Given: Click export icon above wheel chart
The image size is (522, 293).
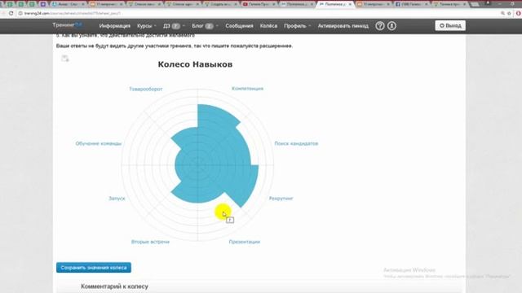Looking at the screenshot, I should 65,59.
